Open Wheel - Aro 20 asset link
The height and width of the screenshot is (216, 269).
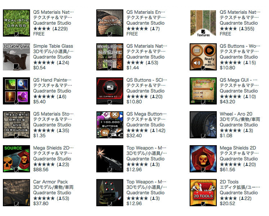pyautogui.click(x=236, y=114)
